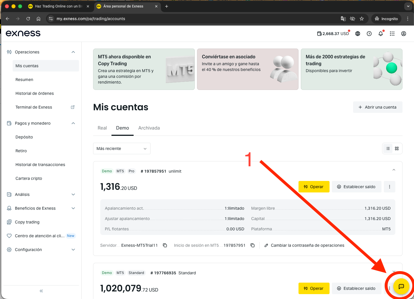Open the notifications bell icon
This screenshot has height=299, width=414.
(381, 34)
